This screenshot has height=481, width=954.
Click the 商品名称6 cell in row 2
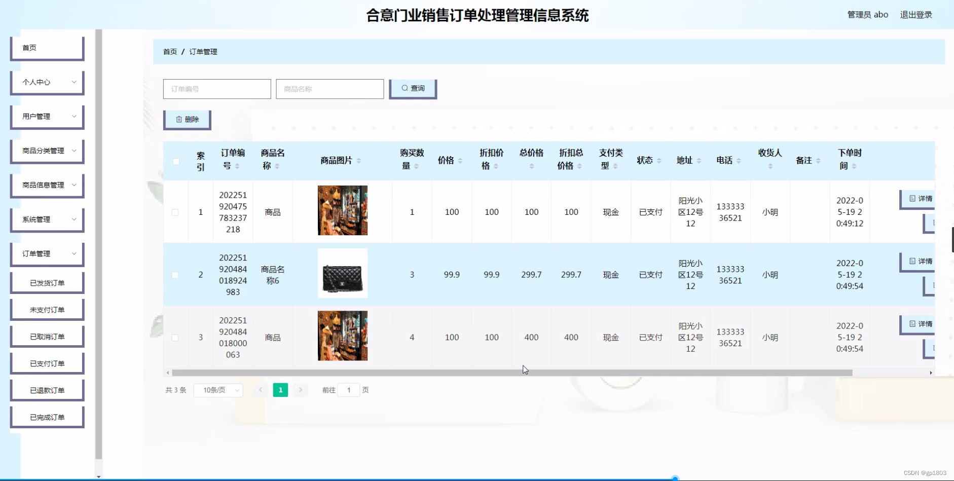pos(273,275)
